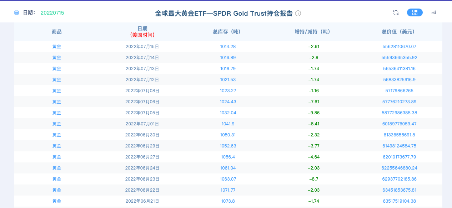Click change value -2.32
Screen dimensions: 452x208
[x=314, y=135]
